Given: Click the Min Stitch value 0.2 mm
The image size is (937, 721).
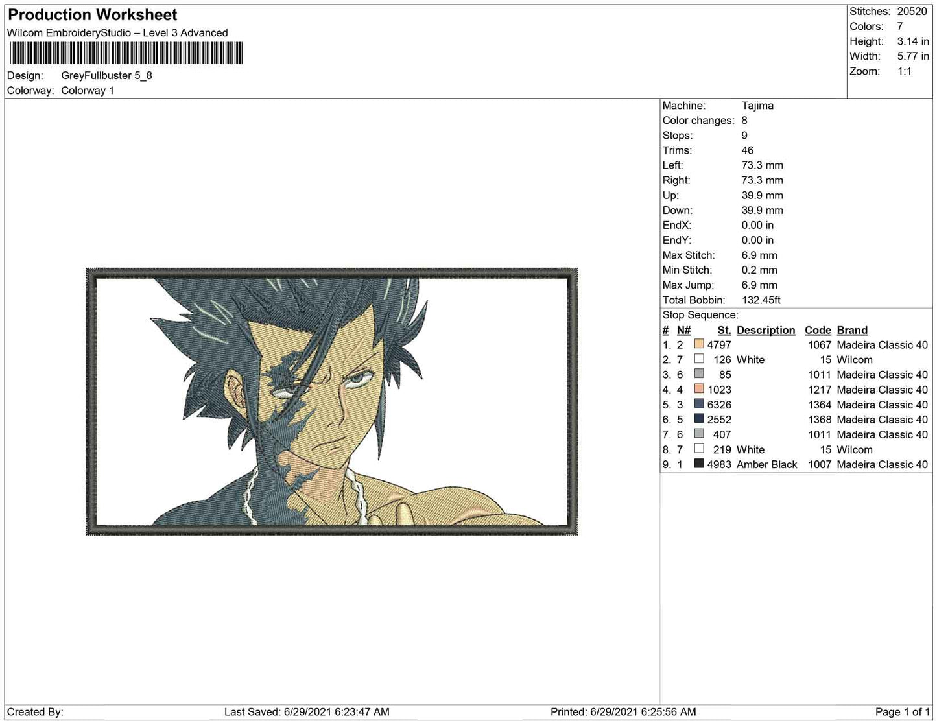Looking at the screenshot, I should tap(759, 270).
